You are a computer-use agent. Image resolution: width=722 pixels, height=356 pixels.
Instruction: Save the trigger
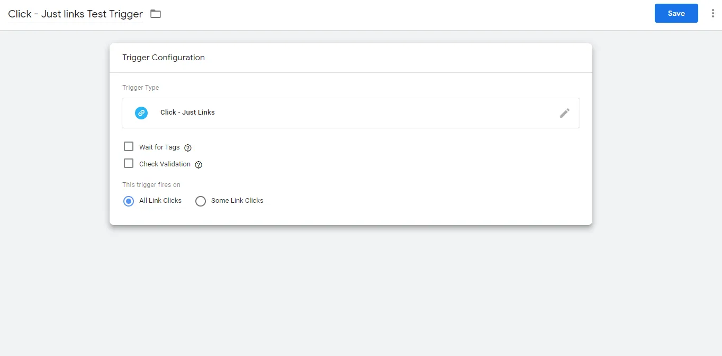[x=676, y=13]
